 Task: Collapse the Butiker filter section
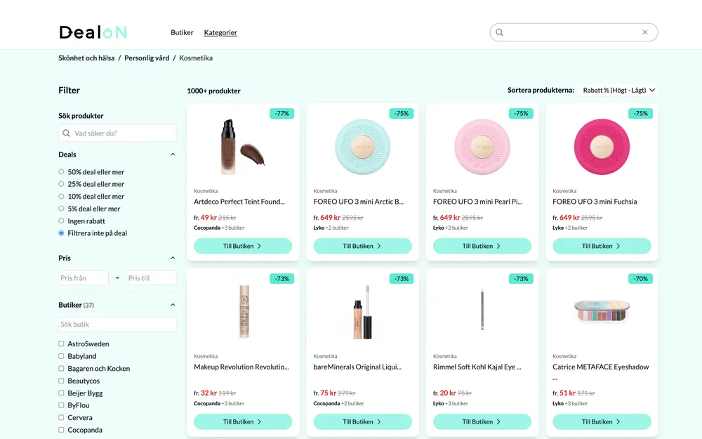[x=173, y=305]
